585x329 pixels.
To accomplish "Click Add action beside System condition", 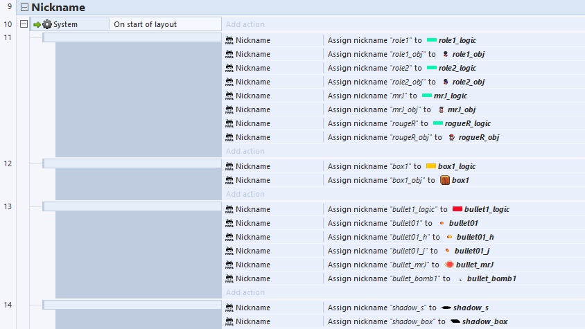I will 245,24.
